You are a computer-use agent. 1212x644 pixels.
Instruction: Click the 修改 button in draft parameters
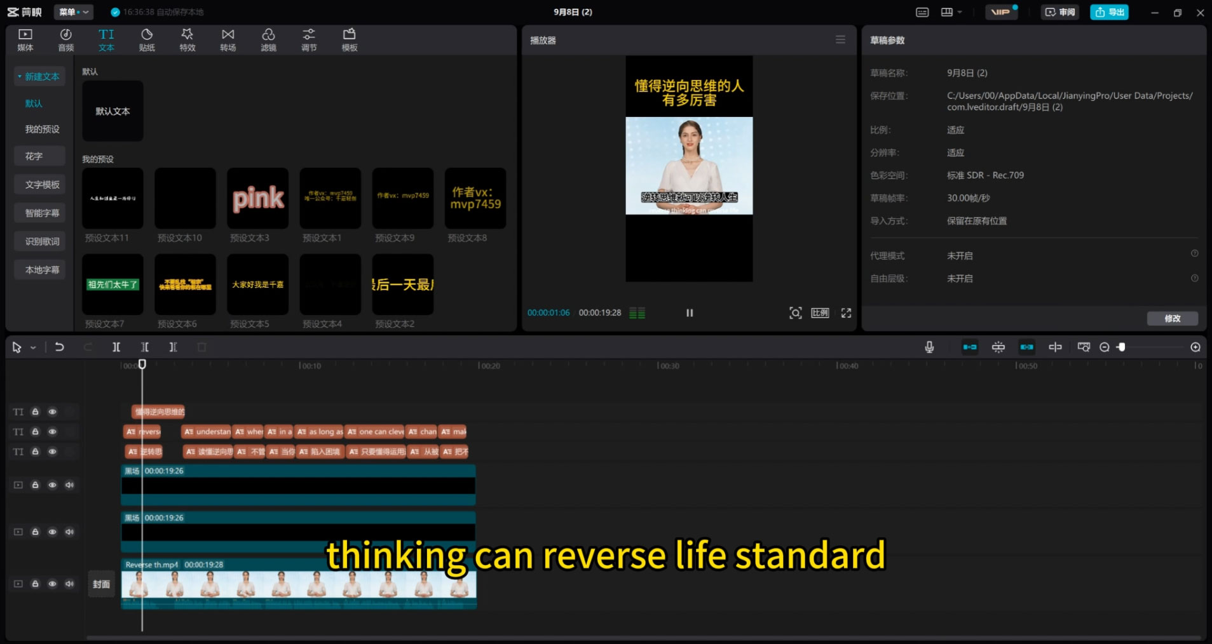[x=1172, y=318]
